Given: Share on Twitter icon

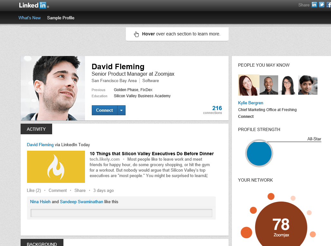Looking at the screenshot, I should (321, 5).
